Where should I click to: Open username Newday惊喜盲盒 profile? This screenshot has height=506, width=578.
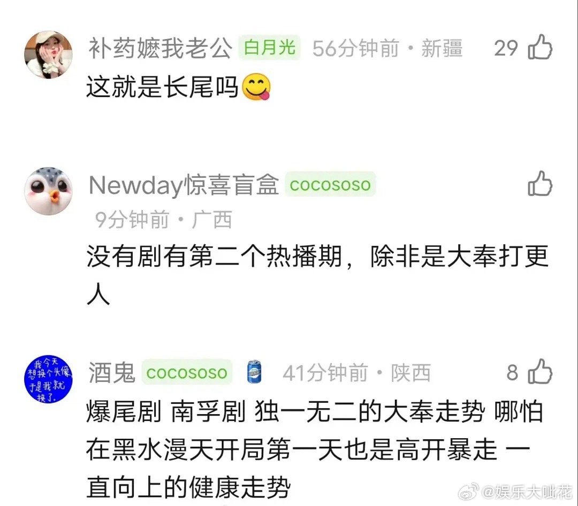click(x=184, y=185)
